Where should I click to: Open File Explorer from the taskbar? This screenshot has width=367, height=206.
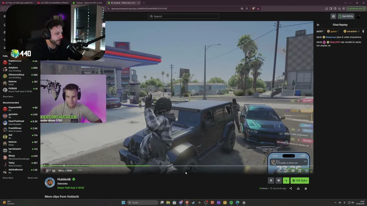(168, 203)
